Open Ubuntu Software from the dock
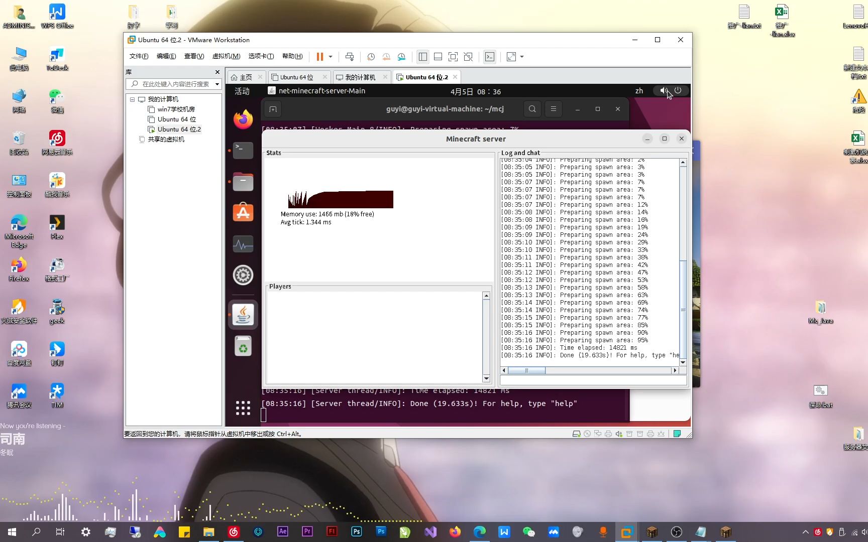 243,213
